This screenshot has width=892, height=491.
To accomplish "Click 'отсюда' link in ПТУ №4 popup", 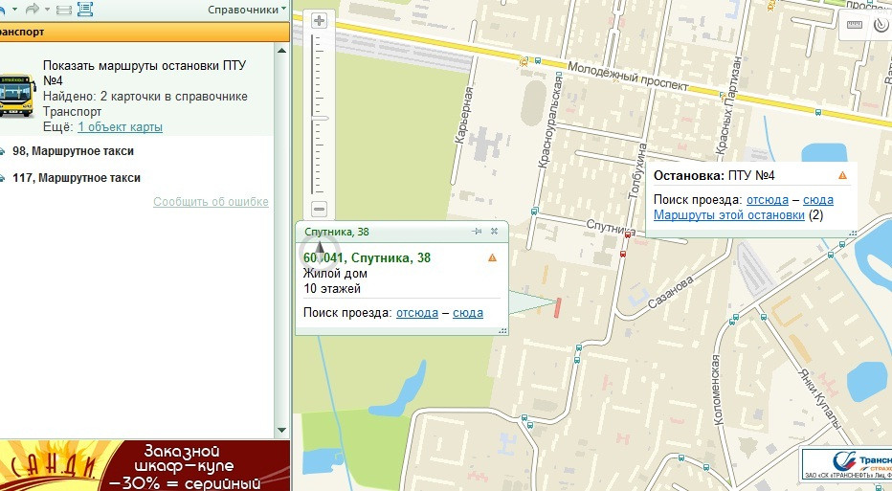I will (768, 200).
